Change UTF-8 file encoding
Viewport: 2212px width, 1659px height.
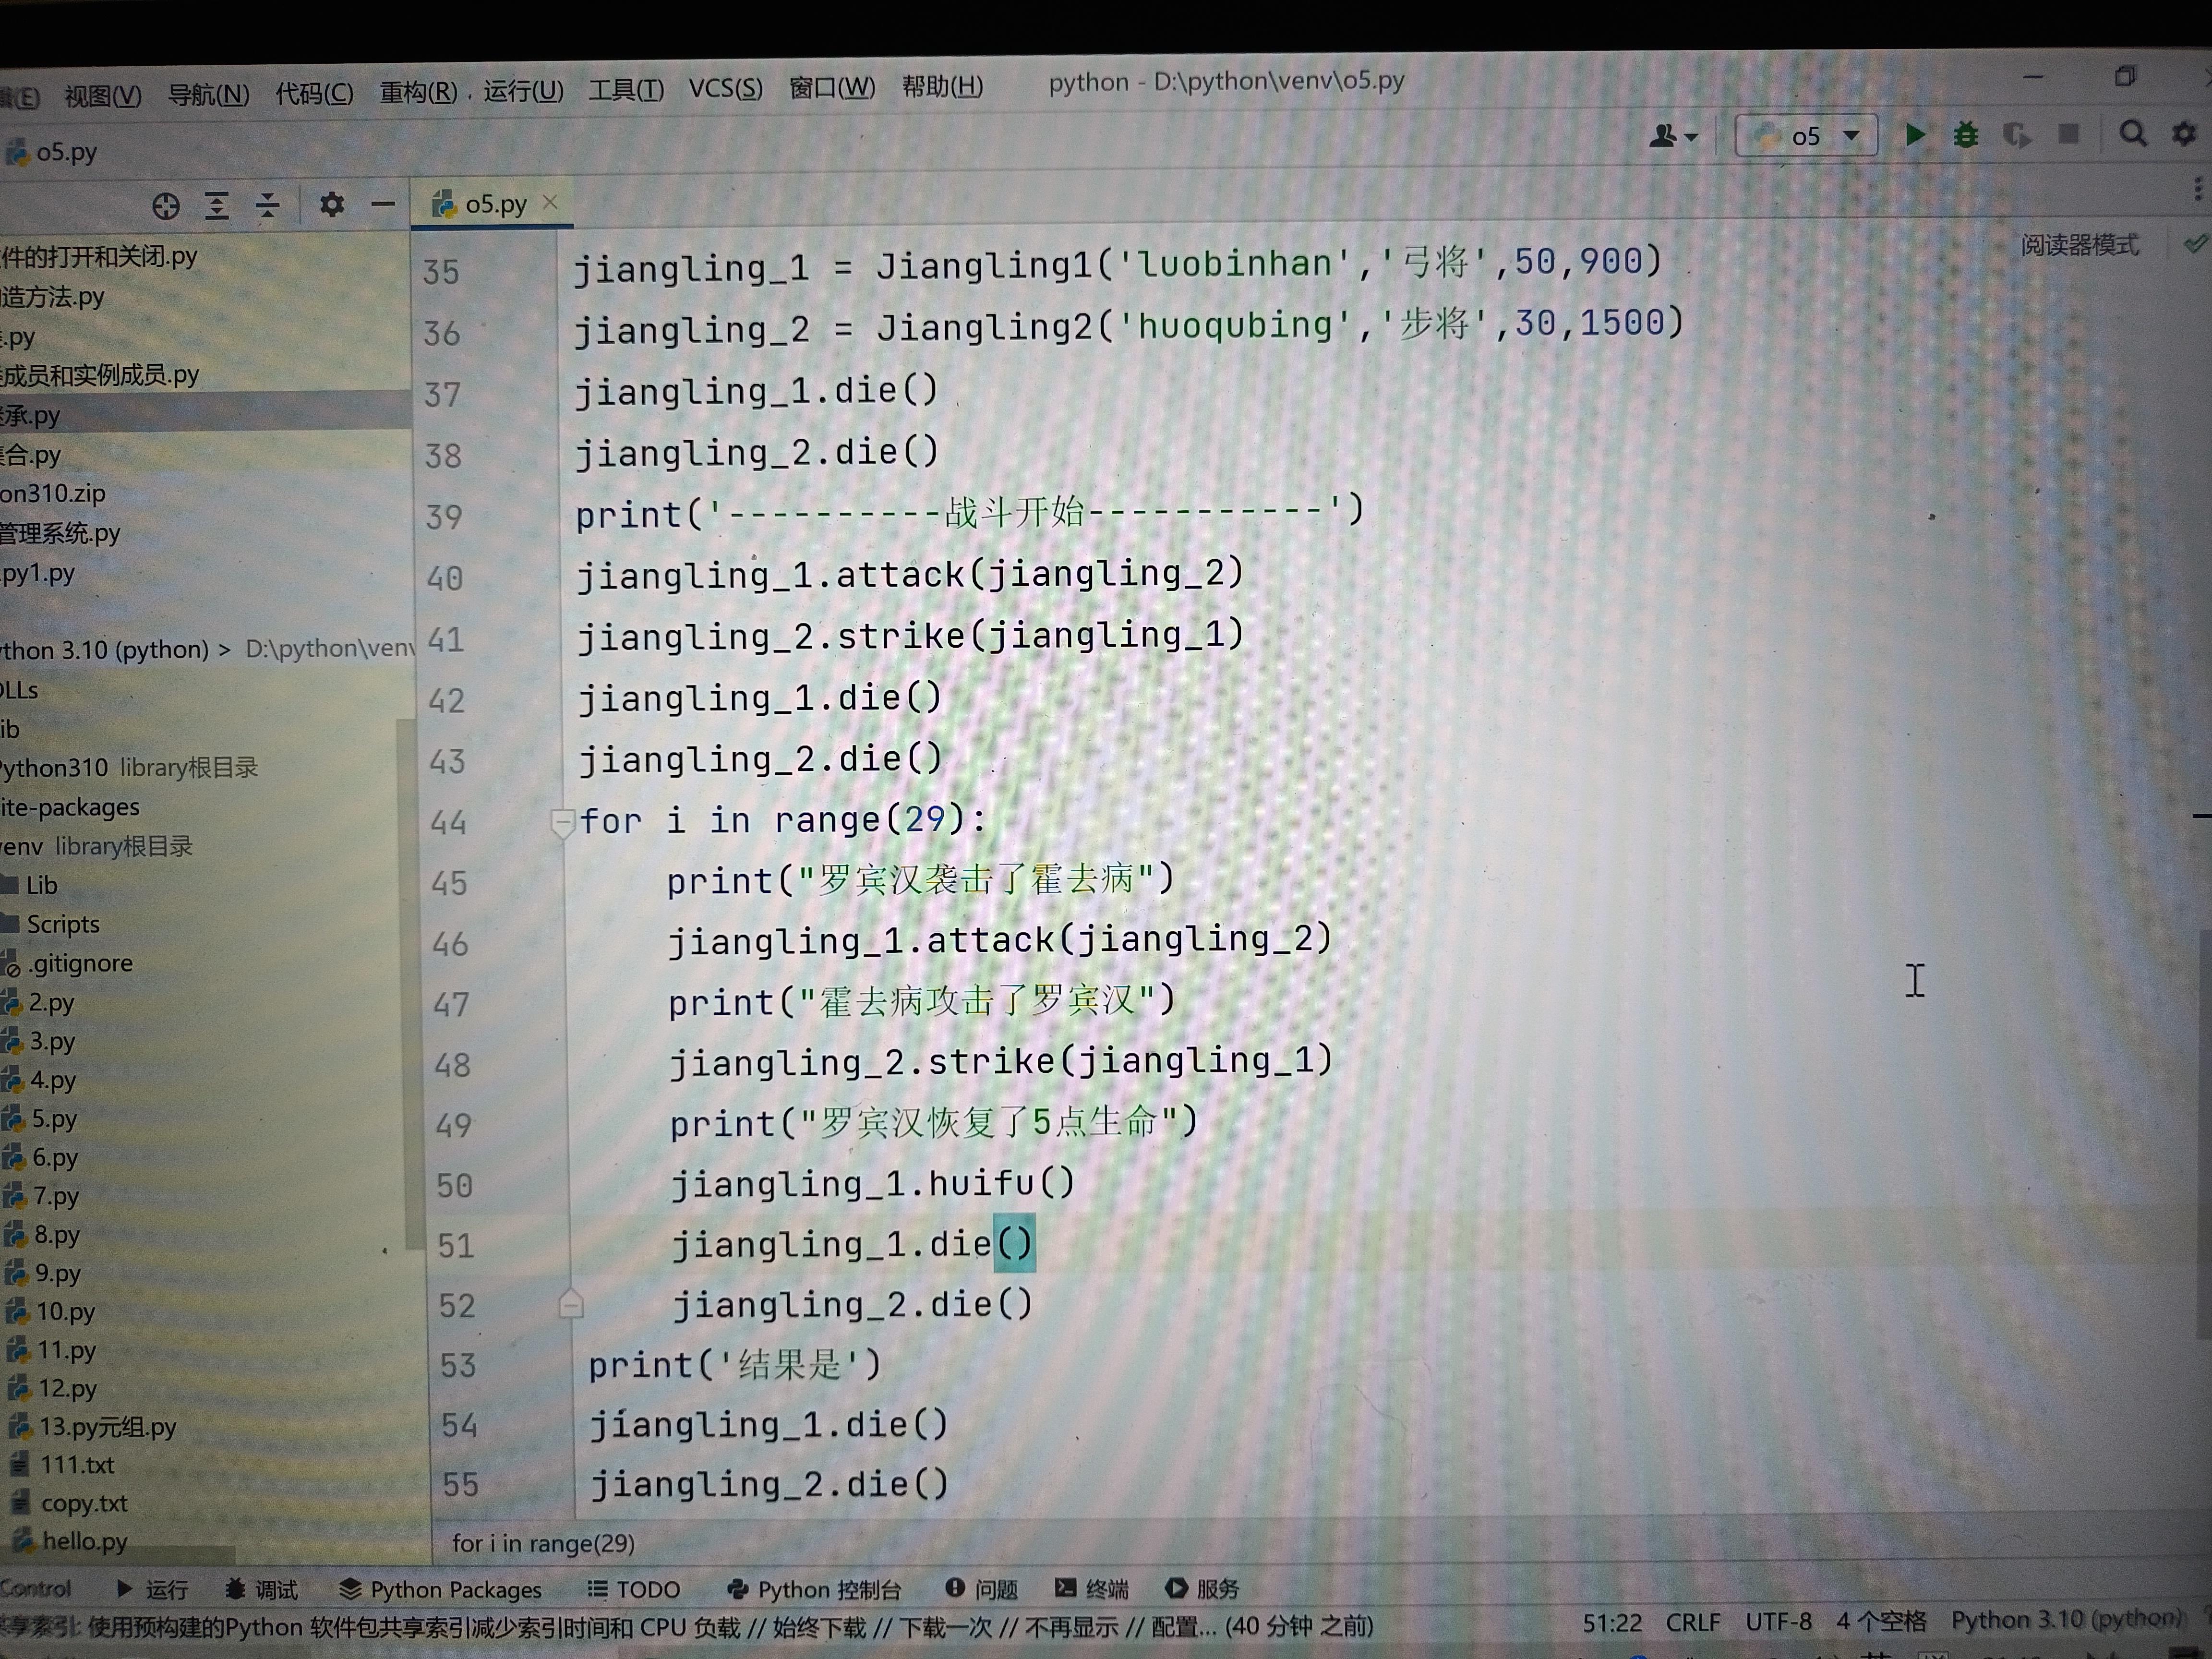click(x=1778, y=1621)
